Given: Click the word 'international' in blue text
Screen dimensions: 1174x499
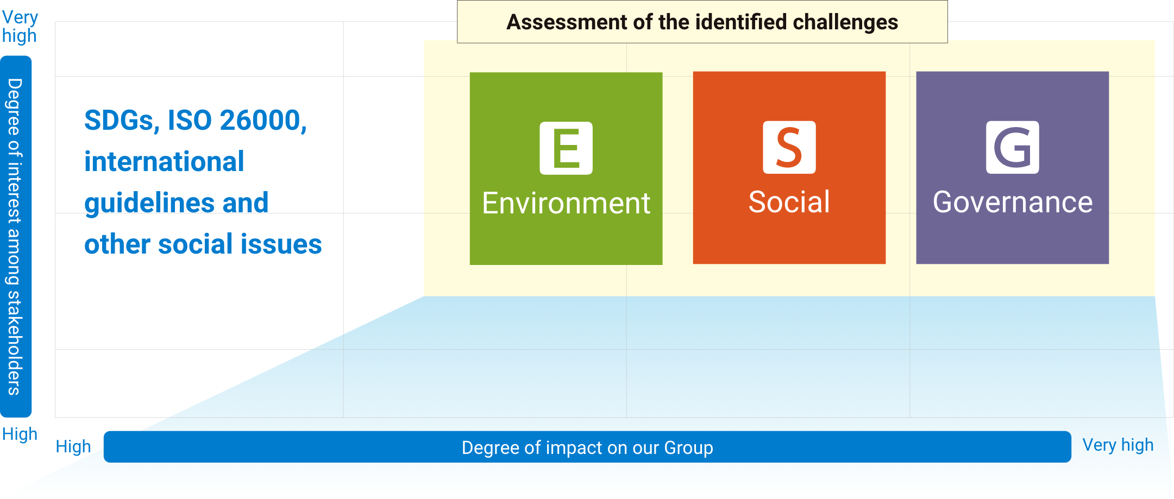Looking at the screenshot, I should tap(164, 161).
